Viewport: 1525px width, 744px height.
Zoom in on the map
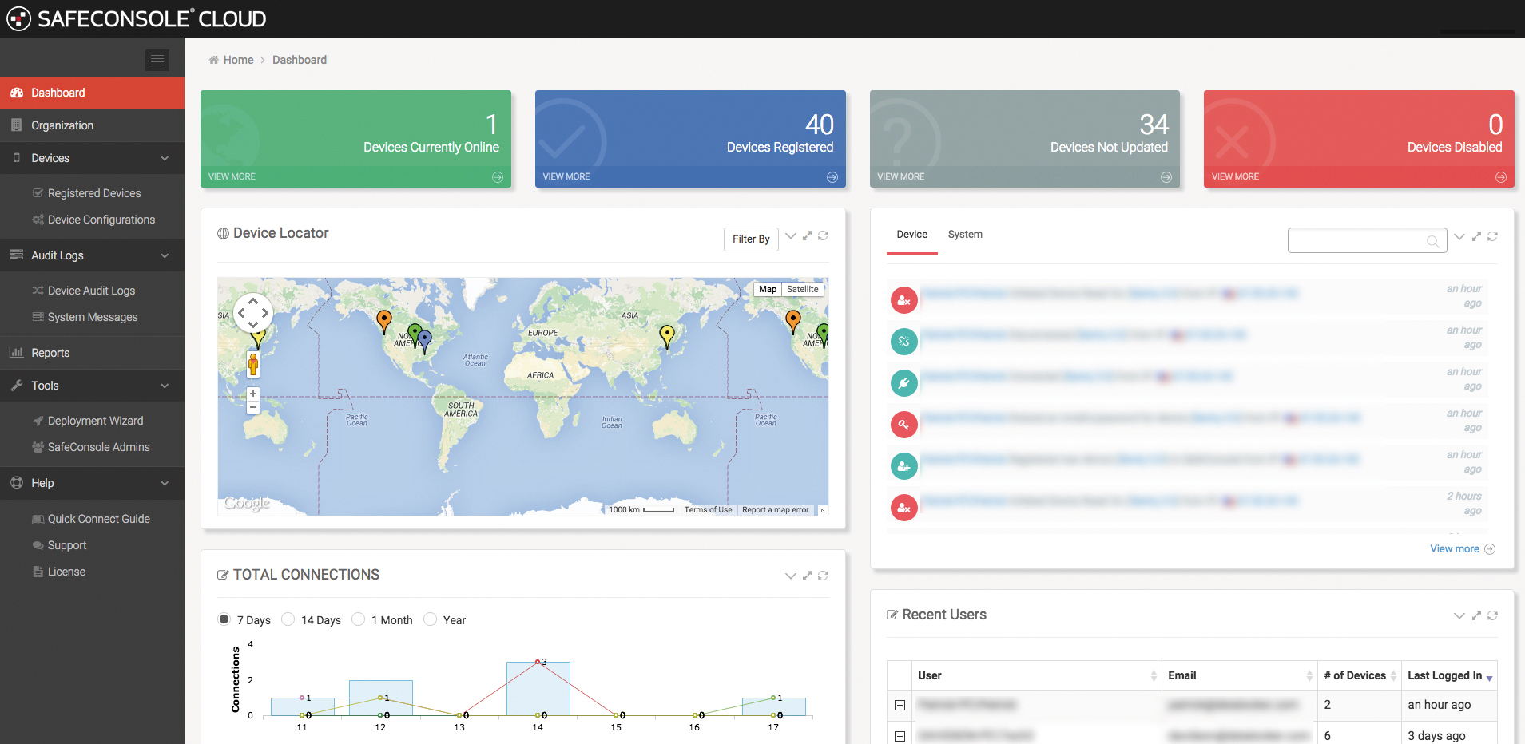point(253,394)
